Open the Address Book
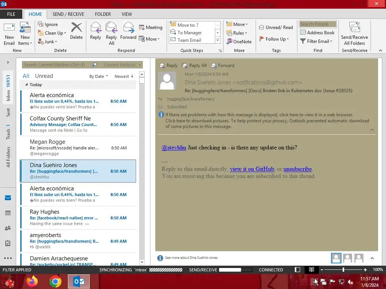This screenshot has width=386, height=289. pyautogui.click(x=317, y=32)
